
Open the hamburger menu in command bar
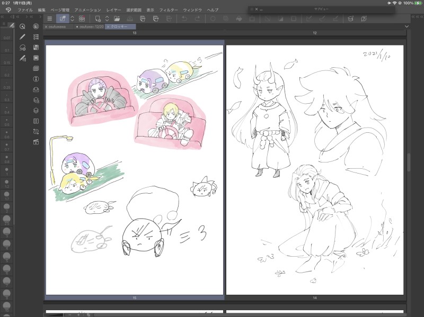coord(49,19)
